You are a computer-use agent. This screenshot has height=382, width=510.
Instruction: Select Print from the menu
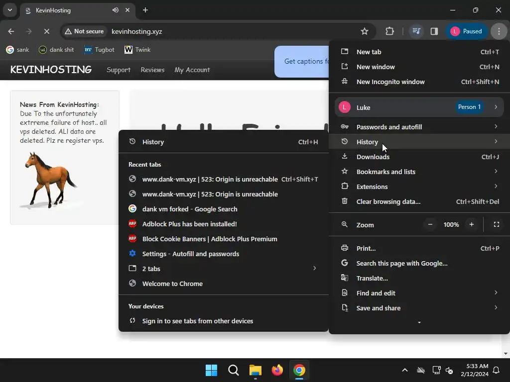click(x=419, y=249)
